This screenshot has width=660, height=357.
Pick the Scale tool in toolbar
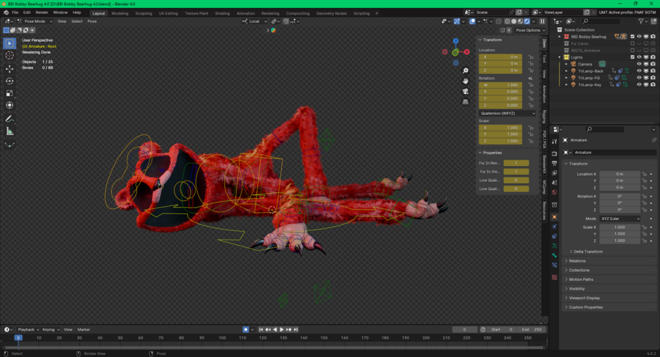10,93
